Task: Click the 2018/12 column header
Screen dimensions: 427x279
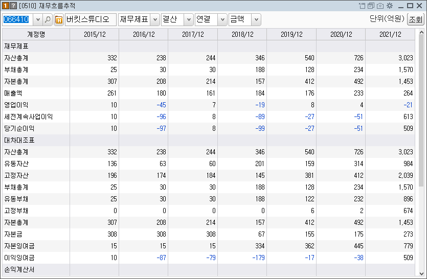Action: [x=242, y=35]
